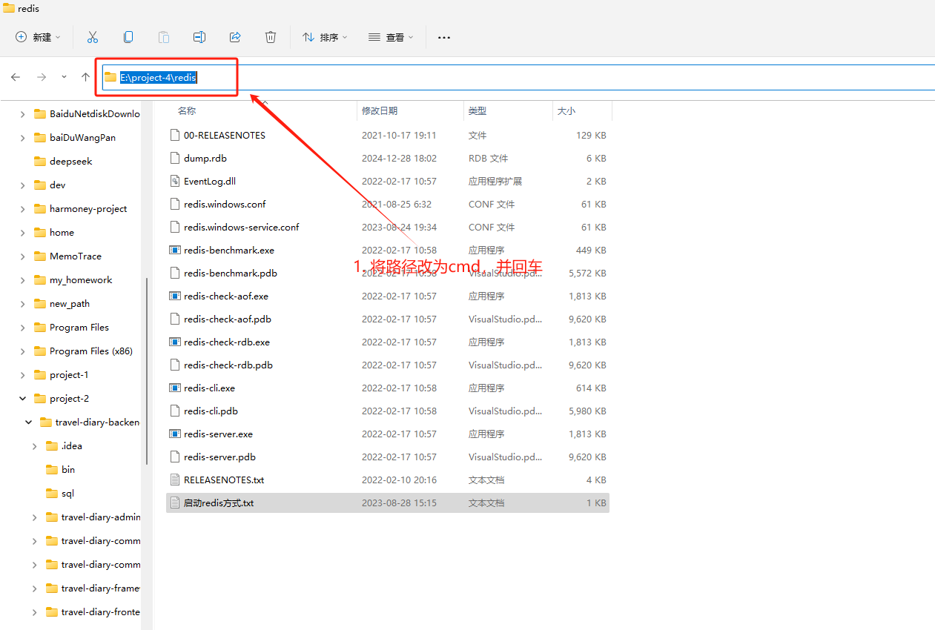This screenshot has width=935, height=630.
Task: Click the redis-cli.exe file icon
Action: tap(175, 388)
